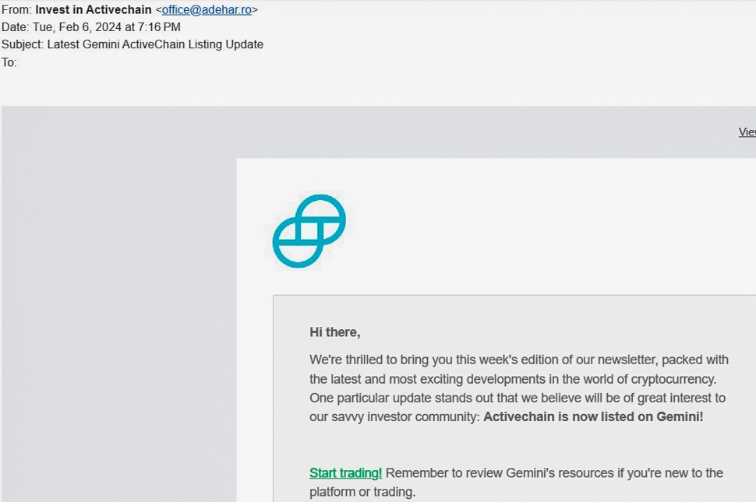Click the phrase "savvy investor community"
The image size is (756, 502).
(x=404, y=417)
